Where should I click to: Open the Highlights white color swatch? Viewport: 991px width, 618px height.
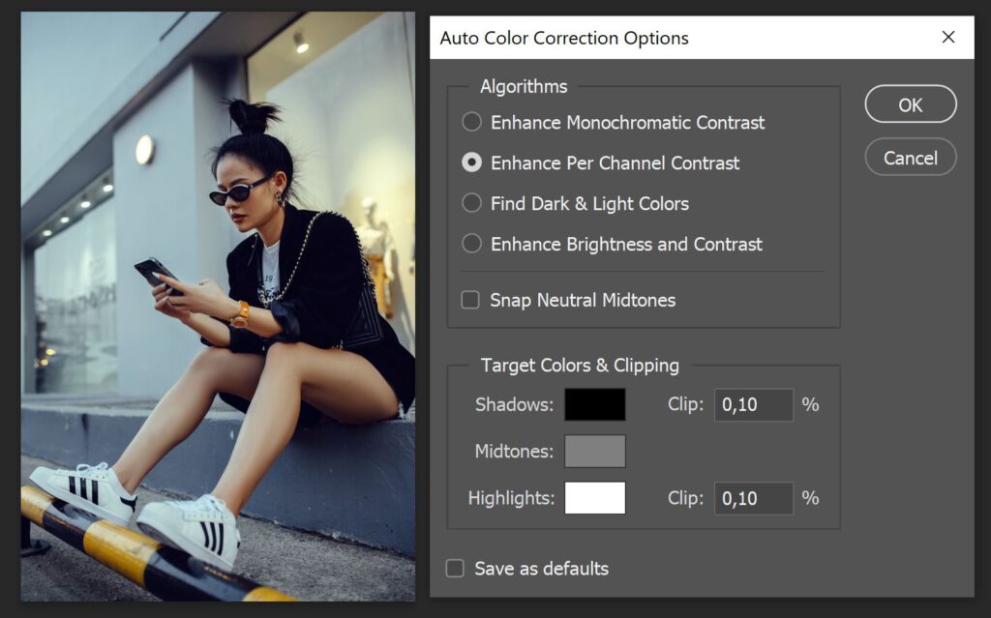click(x=595, y=498)
